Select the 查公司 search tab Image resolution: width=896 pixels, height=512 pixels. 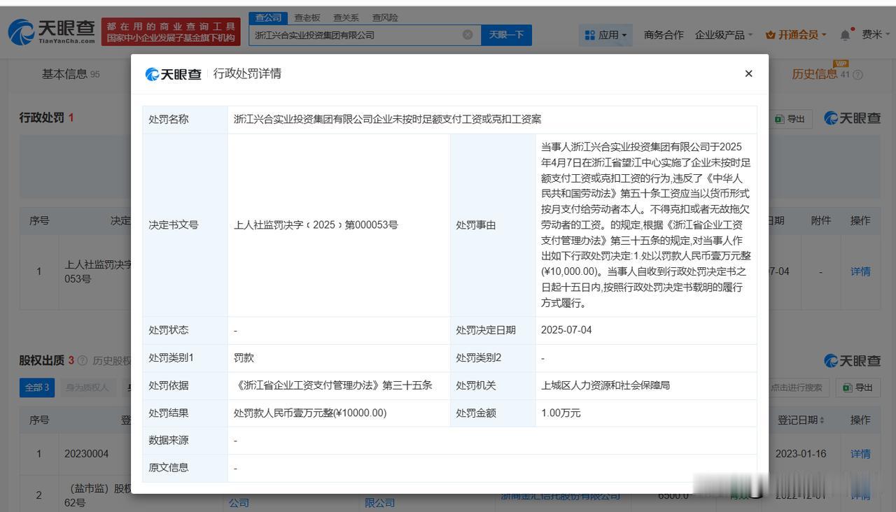click(268, 17)
